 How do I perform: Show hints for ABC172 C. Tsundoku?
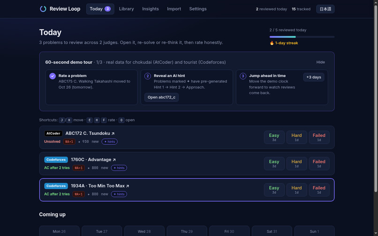click(109, 141)
